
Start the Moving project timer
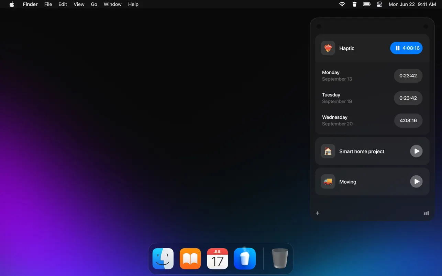(x=416, y=182)
